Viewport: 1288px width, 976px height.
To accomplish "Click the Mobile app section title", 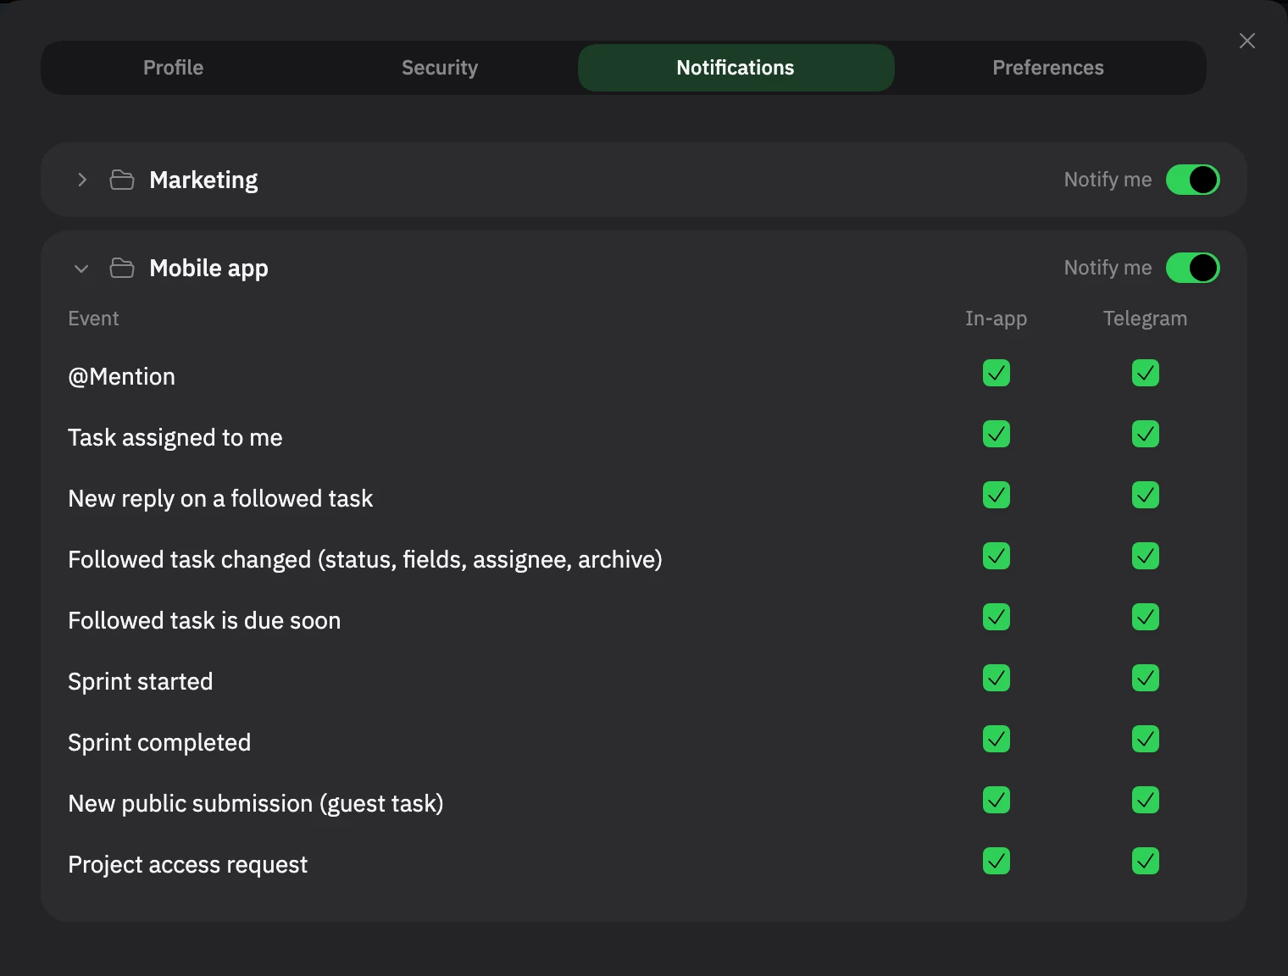I will (208, 269).
